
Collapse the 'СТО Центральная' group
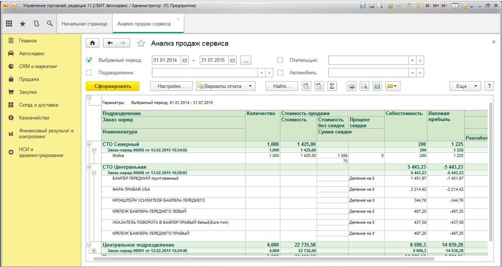click(89, 167)
